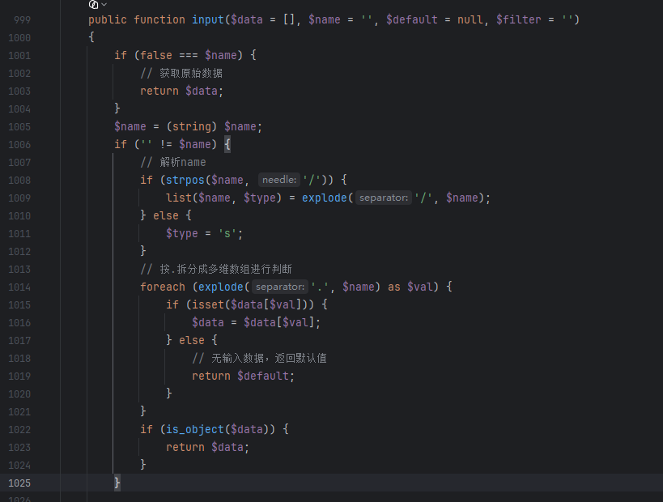Click the comment '获取原始数据' on line 1002
The width and height of the screenshot is (663, 502).
[191, 73]
